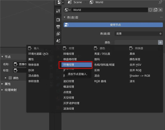Click the node 名称 field

[x=20, y=64]
